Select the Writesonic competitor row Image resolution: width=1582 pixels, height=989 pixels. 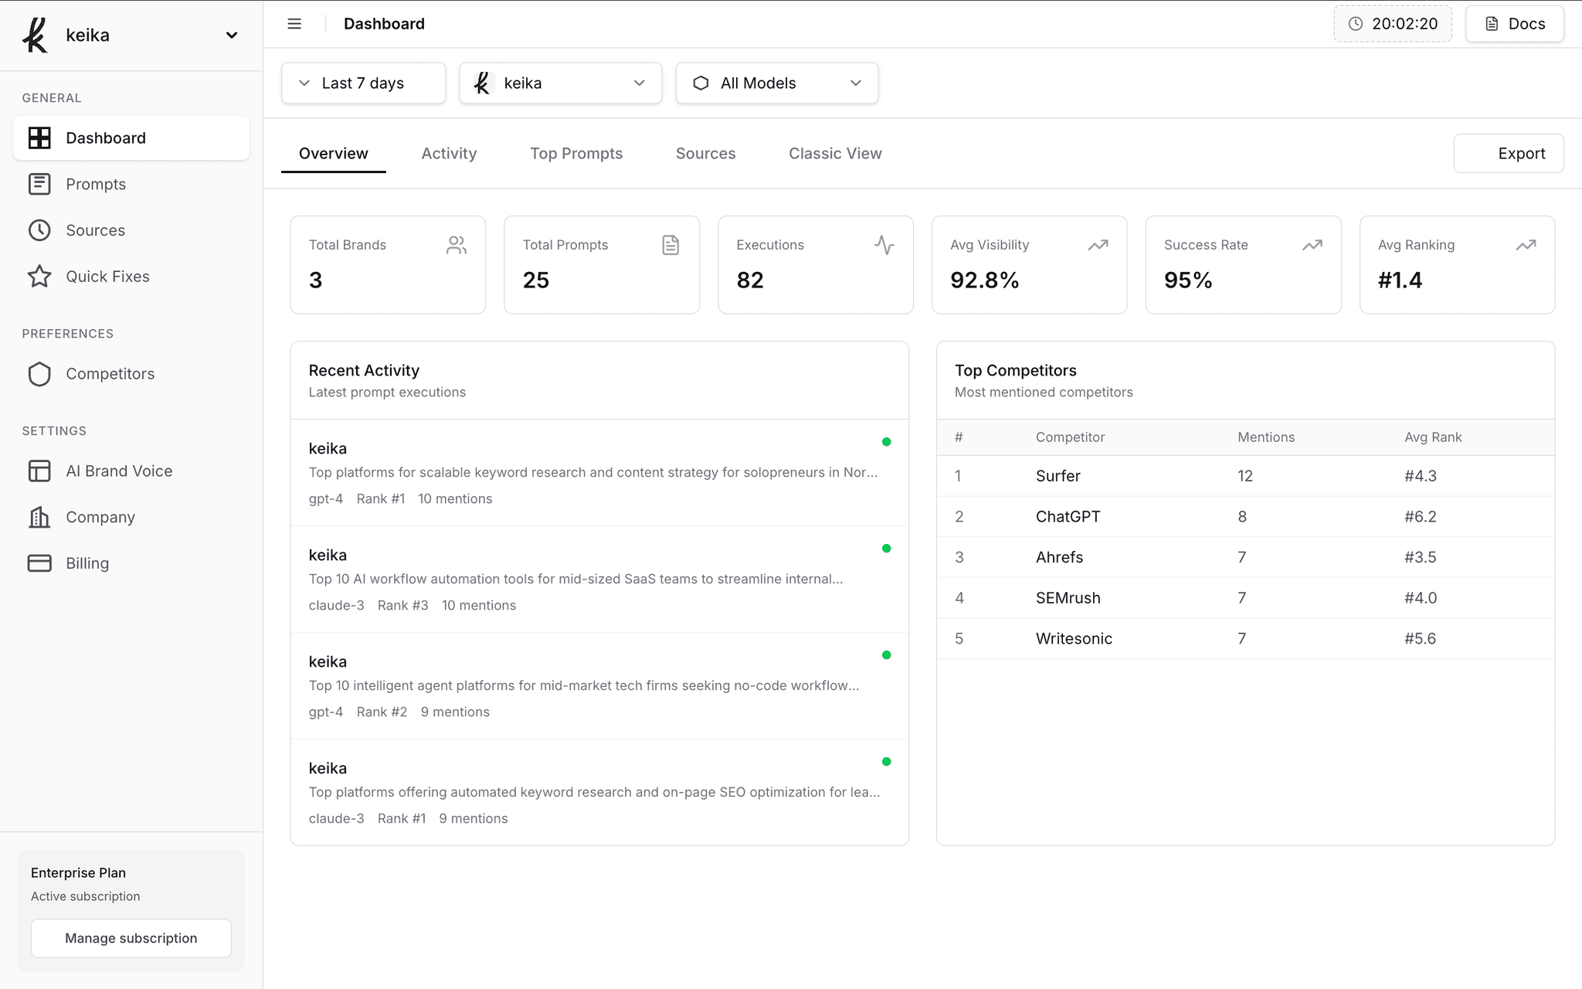[1245, 639]
